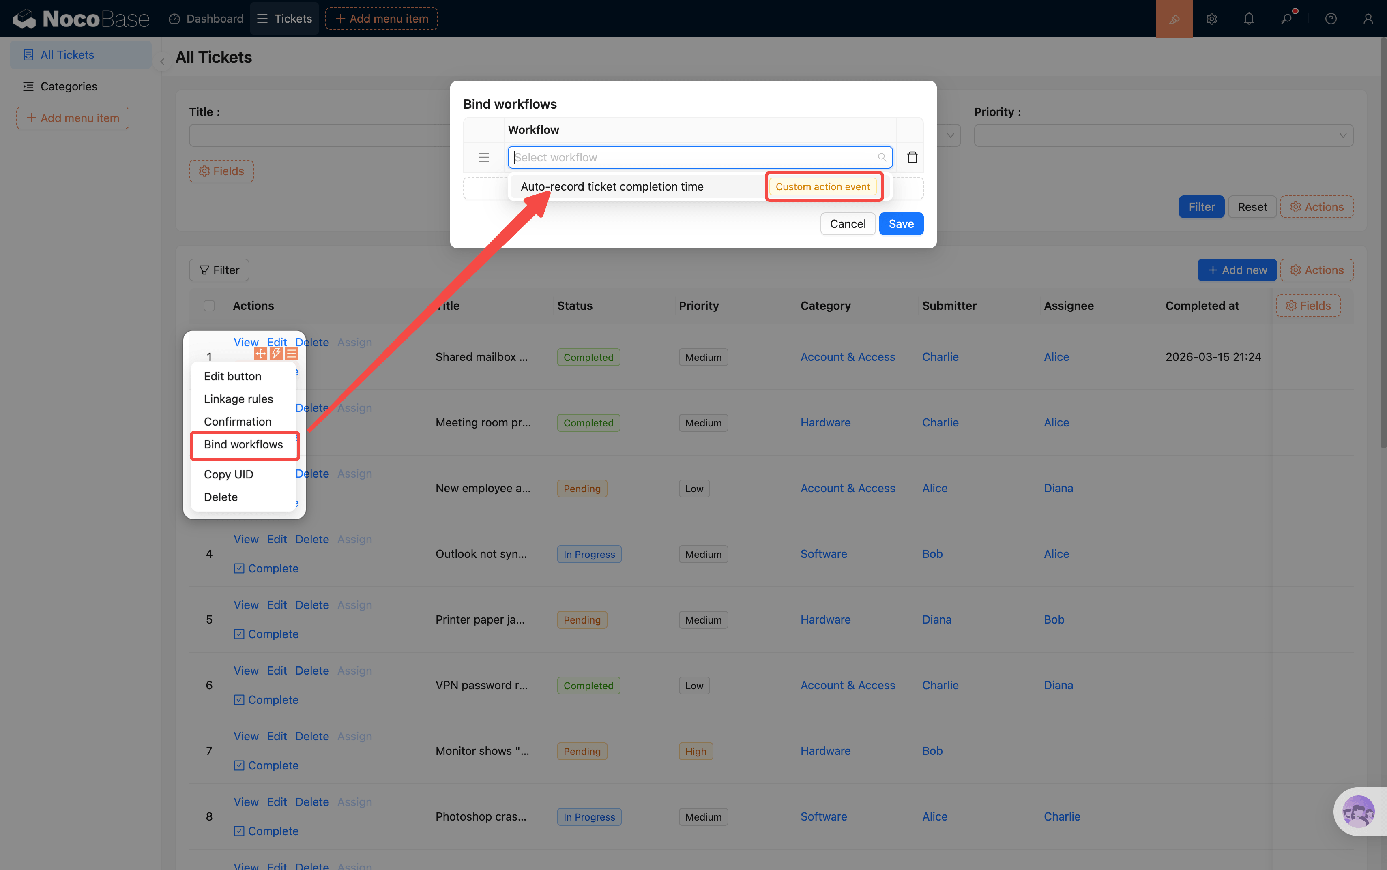
Task: Collapse the sidebar with chevron arrow
Action: (162, 62)
